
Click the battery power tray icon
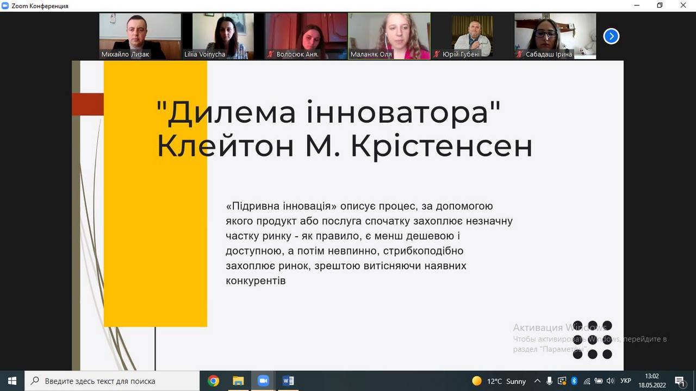click(x=598, y=381)
